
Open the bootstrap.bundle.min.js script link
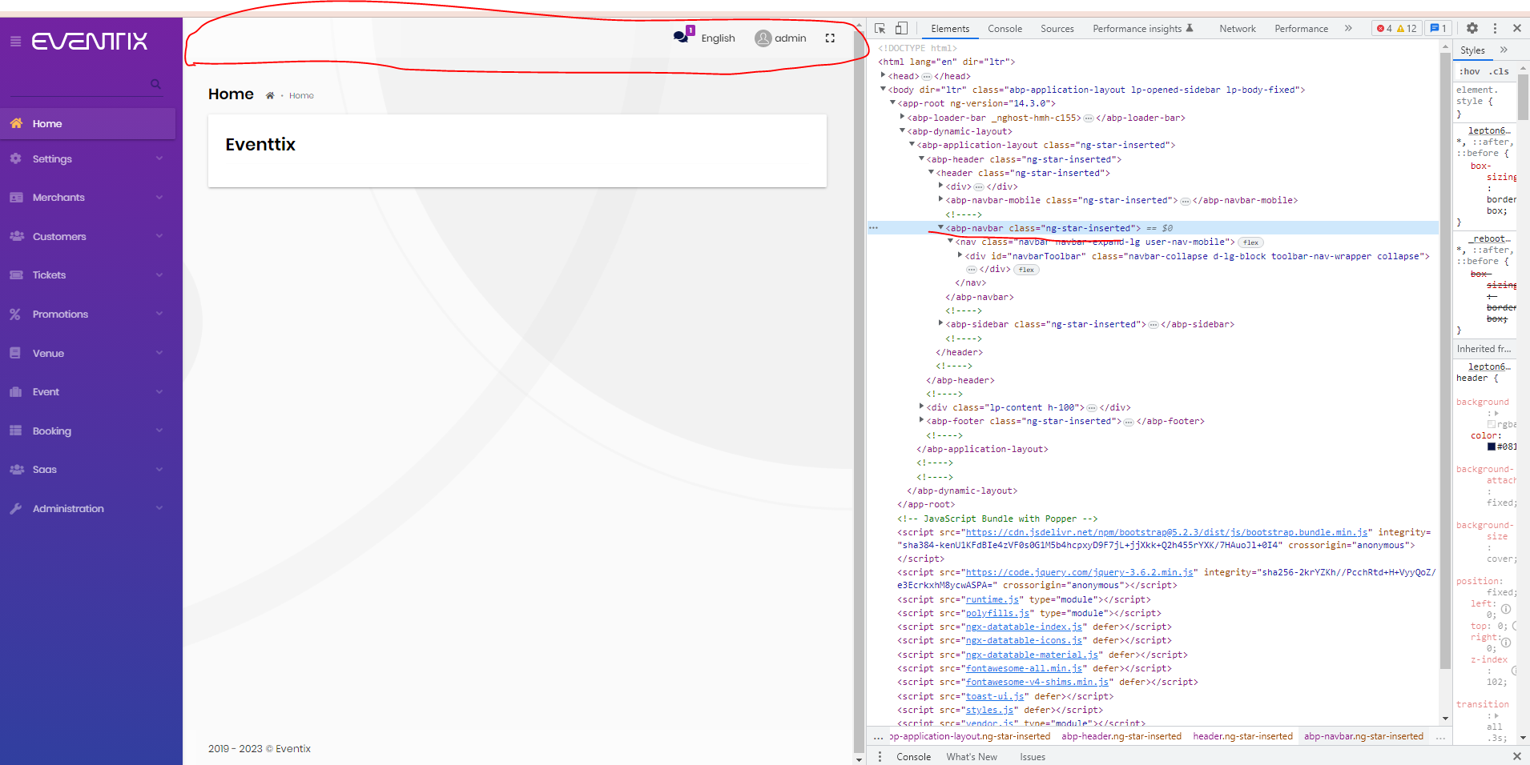click(1166, 532)
